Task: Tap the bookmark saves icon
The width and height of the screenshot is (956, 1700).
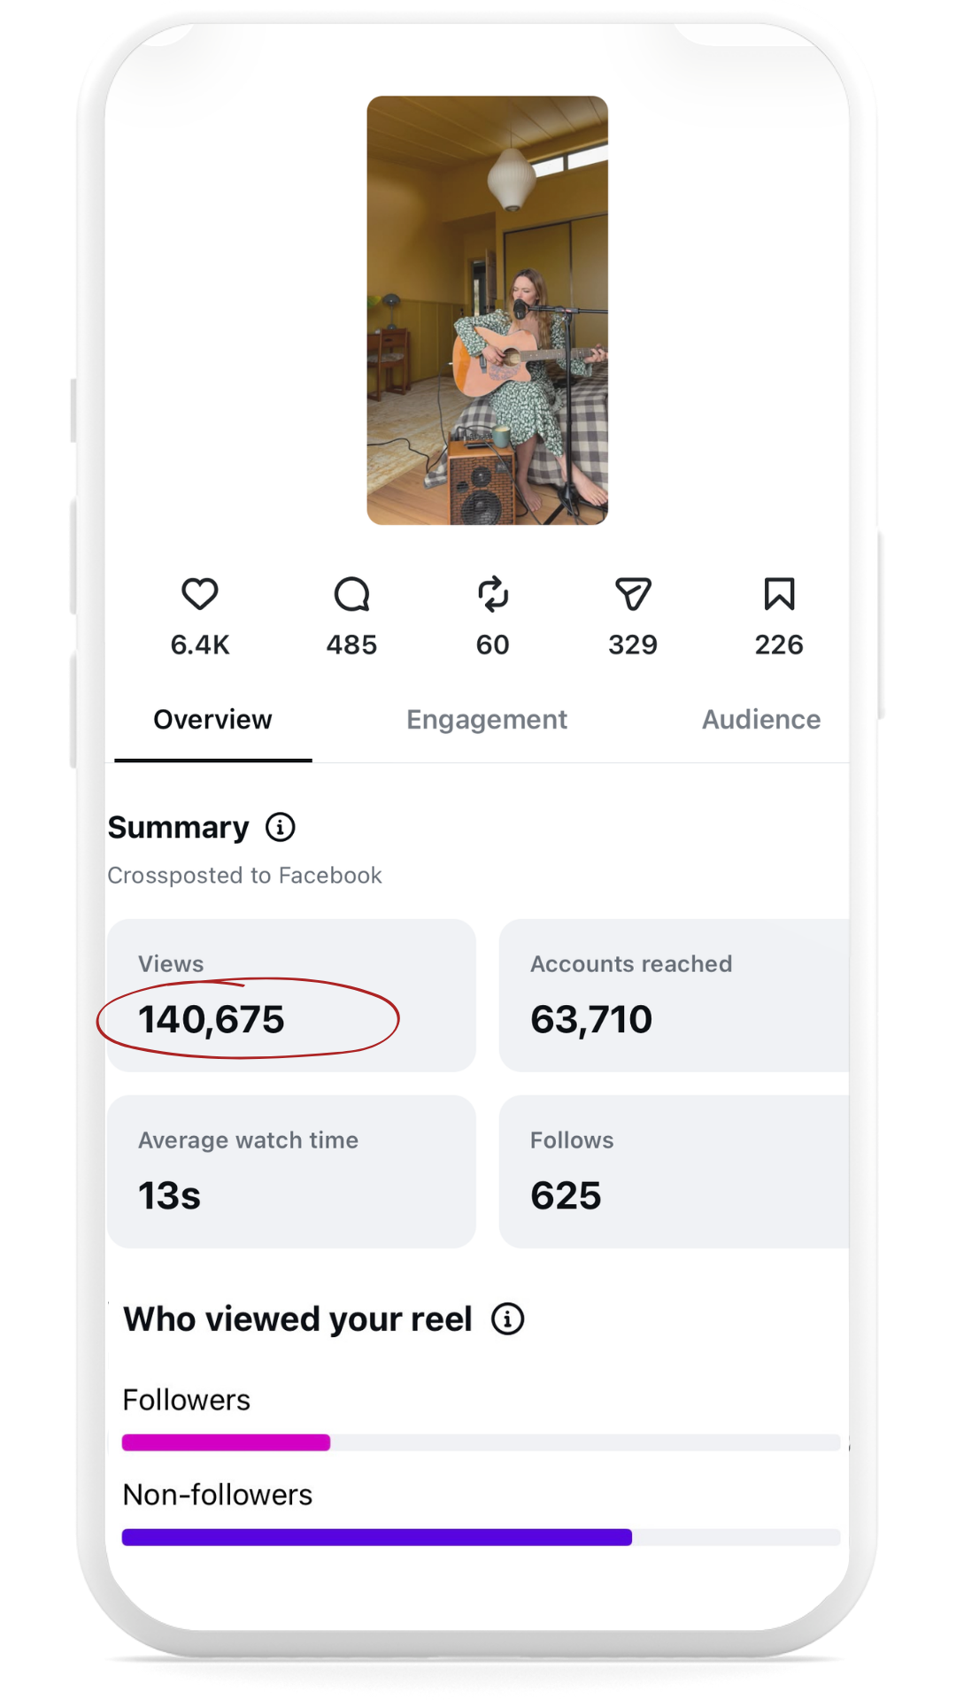Action: click(x=779, y=594)
